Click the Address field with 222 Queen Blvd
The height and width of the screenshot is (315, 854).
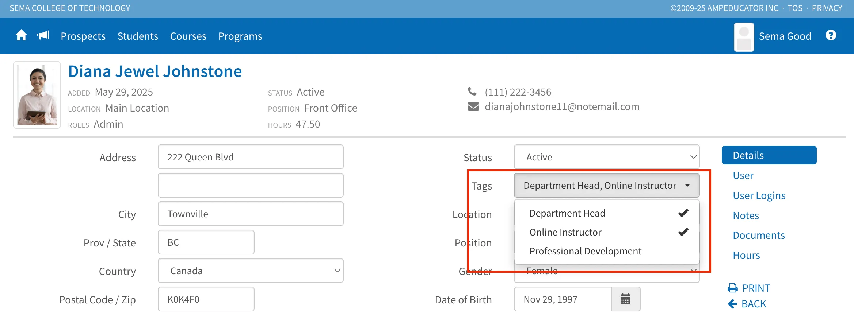pyautogui.click(x=251, y=157)
